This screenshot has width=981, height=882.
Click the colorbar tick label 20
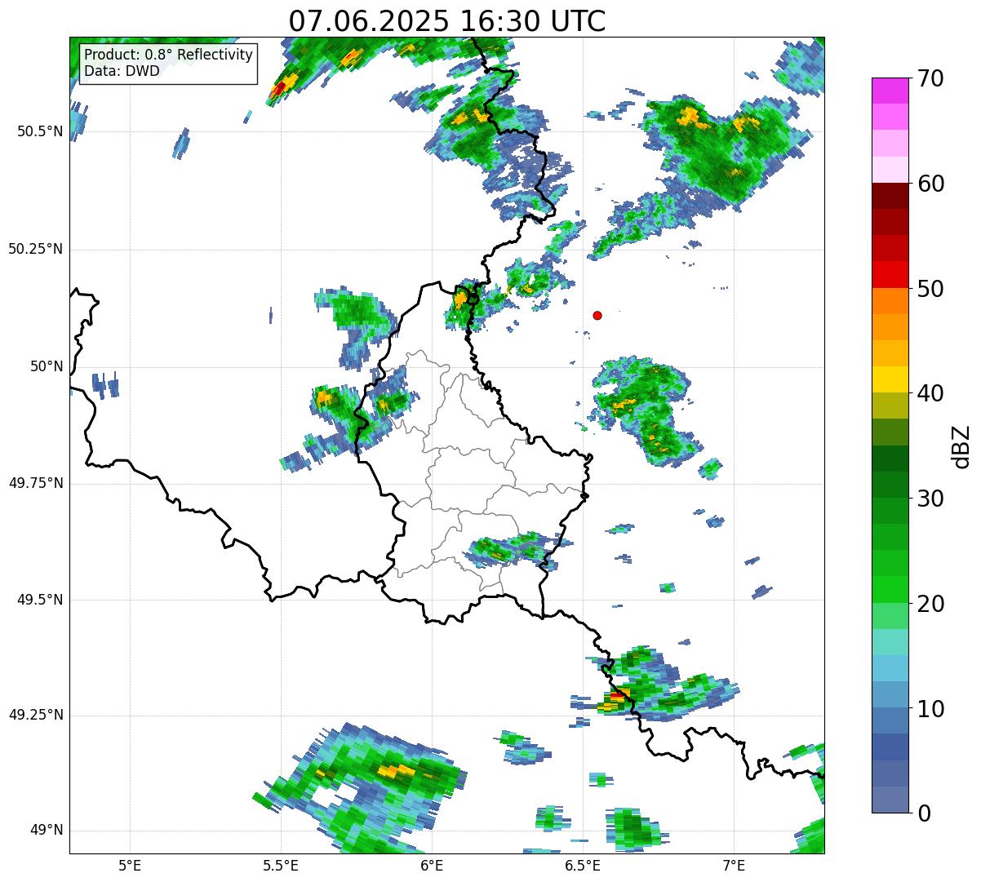[930, 604]
